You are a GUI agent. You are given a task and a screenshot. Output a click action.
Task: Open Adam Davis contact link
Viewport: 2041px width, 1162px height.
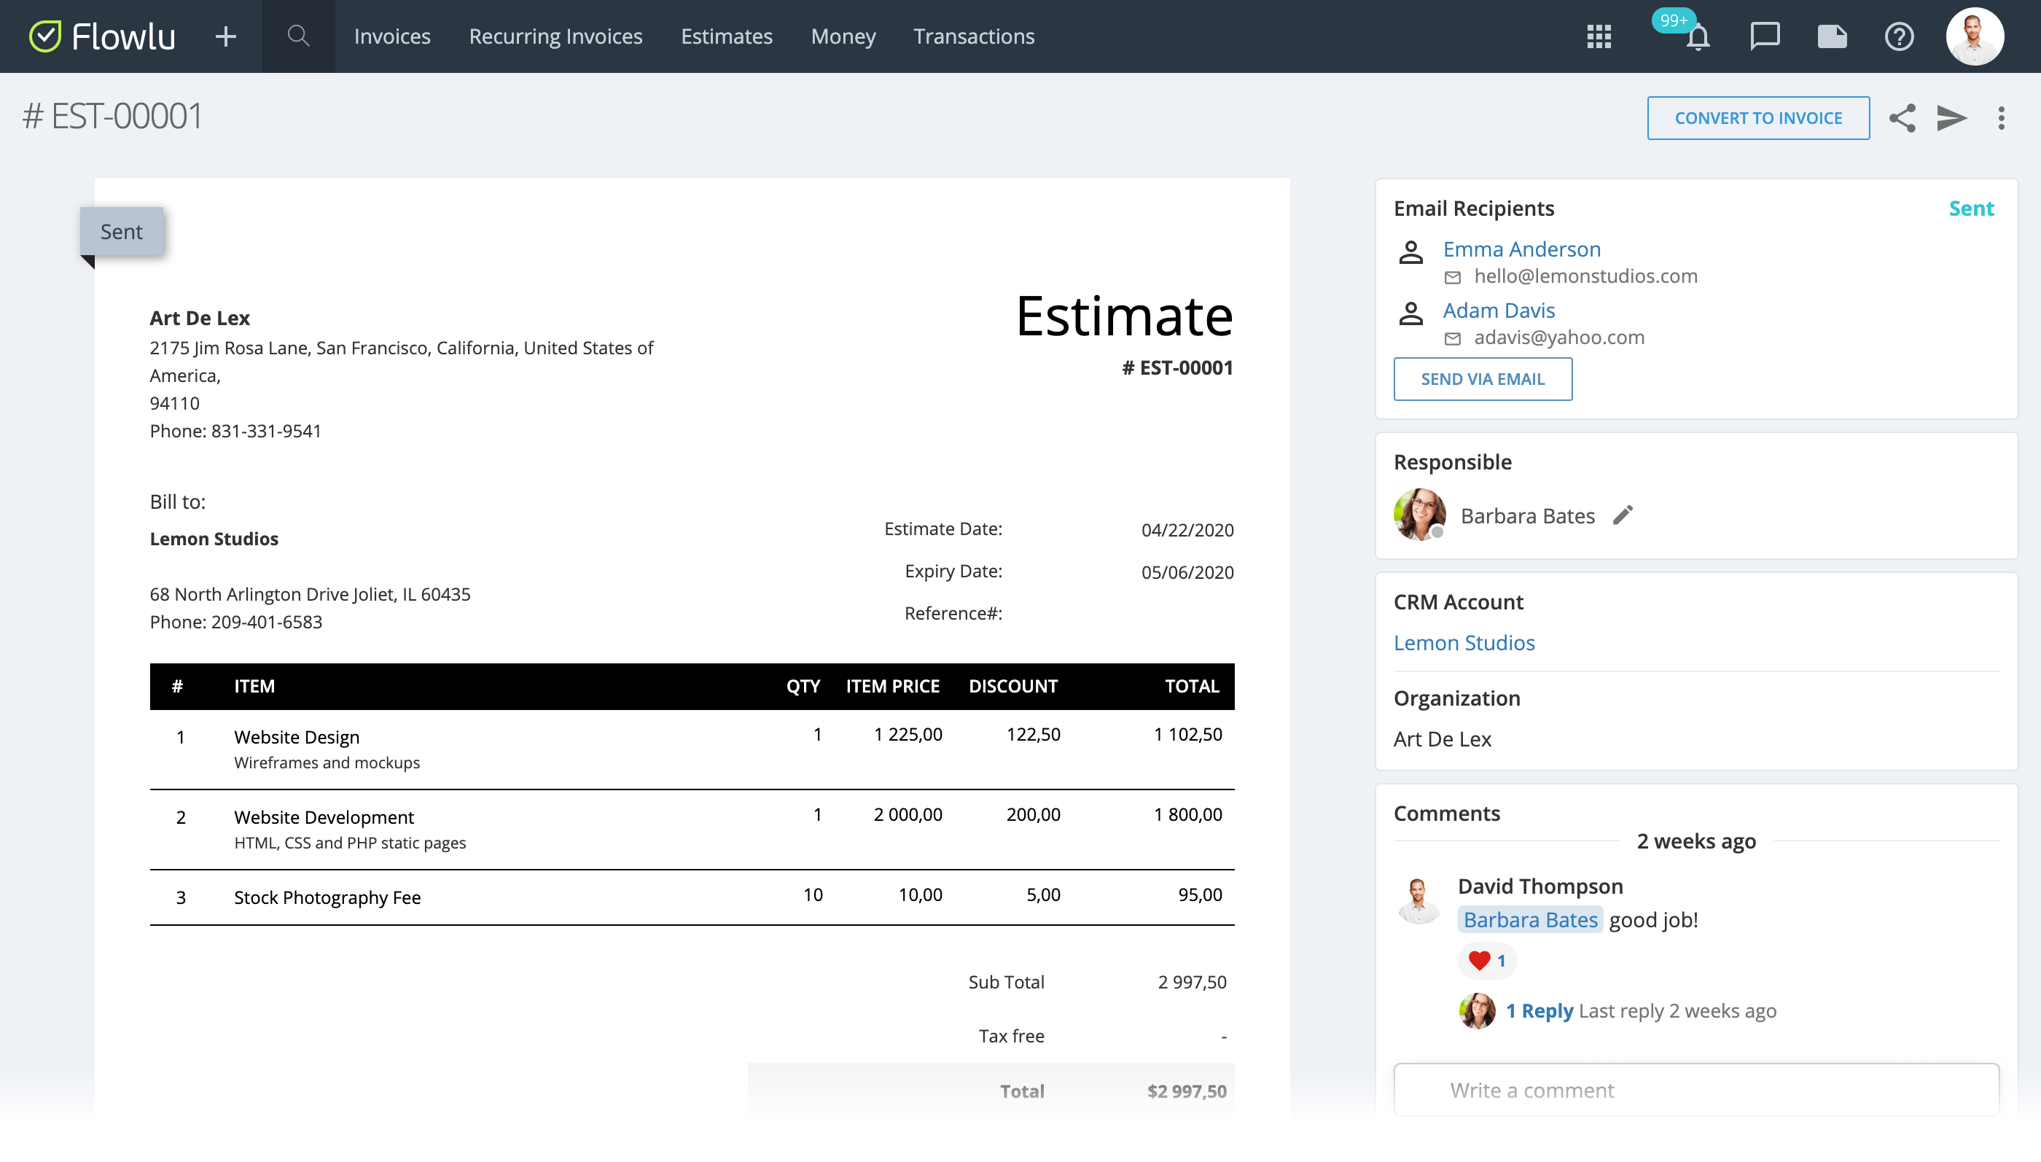point(1499,310)
